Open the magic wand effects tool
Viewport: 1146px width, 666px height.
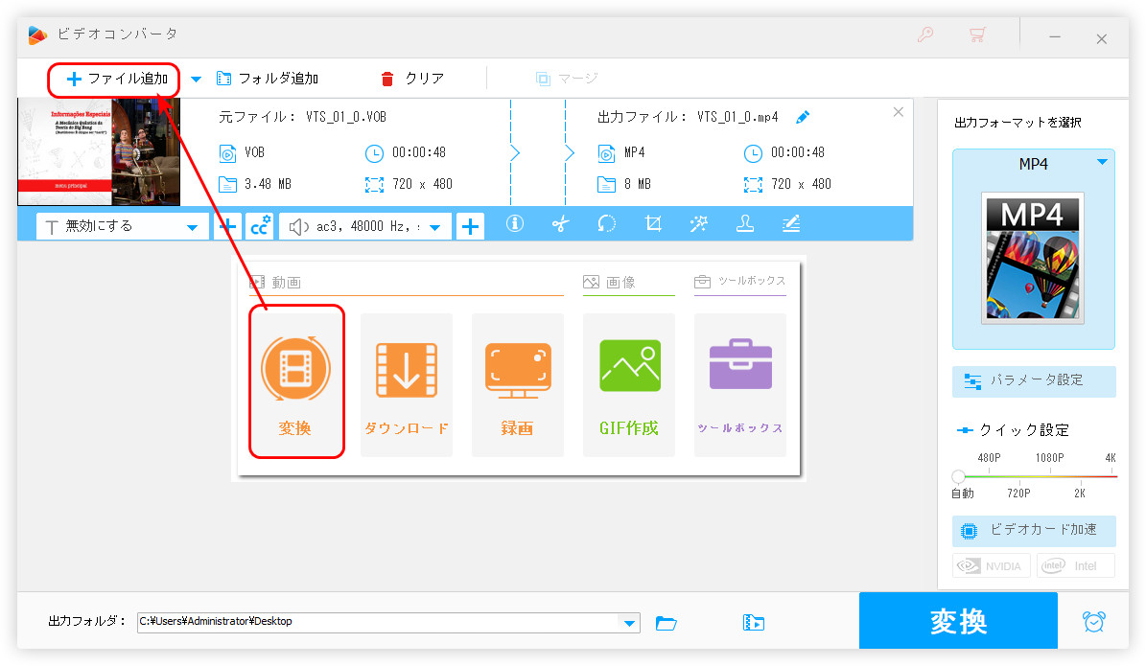tap(699, 223)
